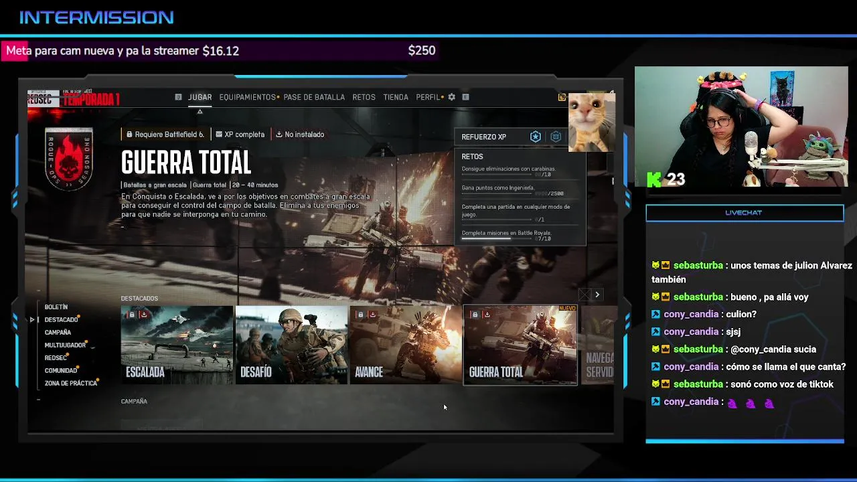857x482 pixels.
Task: Click the streamer webcam feed
Action: tap(741, 127)
